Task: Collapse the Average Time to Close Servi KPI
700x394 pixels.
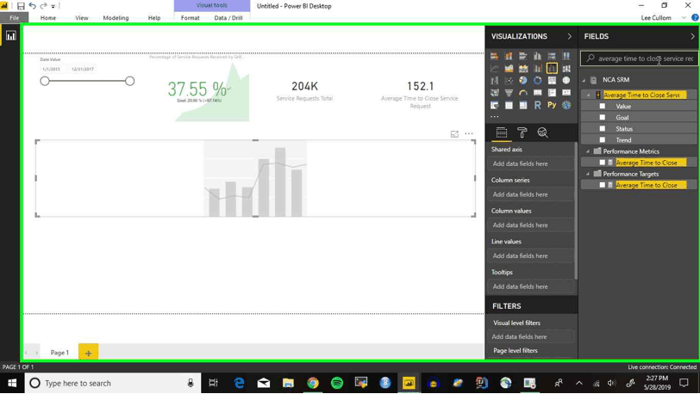Action: point(589,95)
